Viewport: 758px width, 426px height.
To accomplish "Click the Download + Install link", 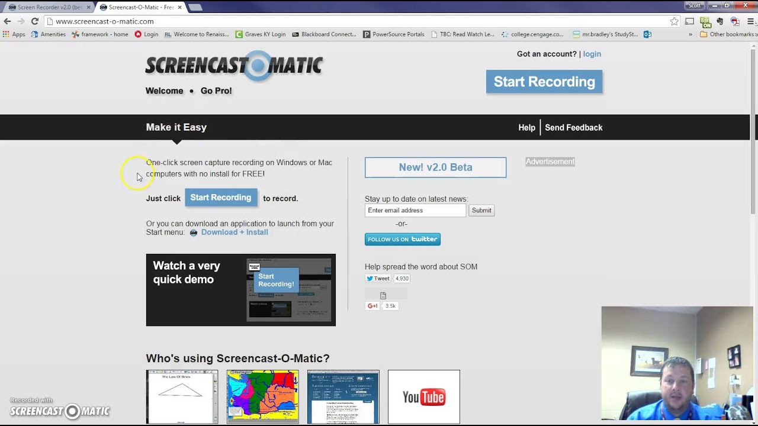I will 235,233.
